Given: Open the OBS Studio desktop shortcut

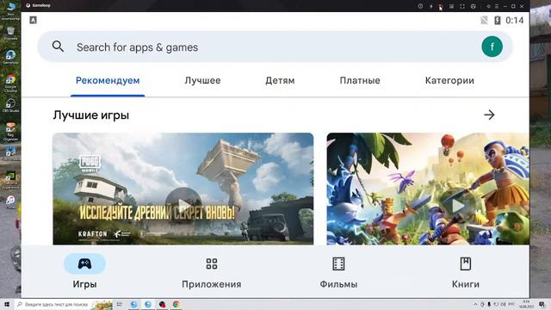Looking at the screenshot, I should coord(10,105).
